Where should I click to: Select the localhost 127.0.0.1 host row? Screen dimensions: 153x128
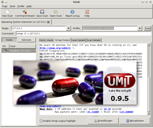pos(19,51)
